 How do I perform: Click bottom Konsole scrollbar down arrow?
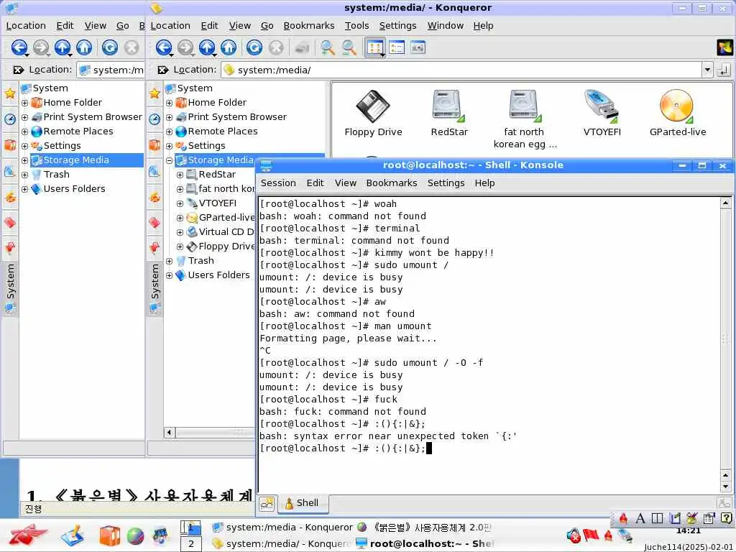(x=725, y=487)
